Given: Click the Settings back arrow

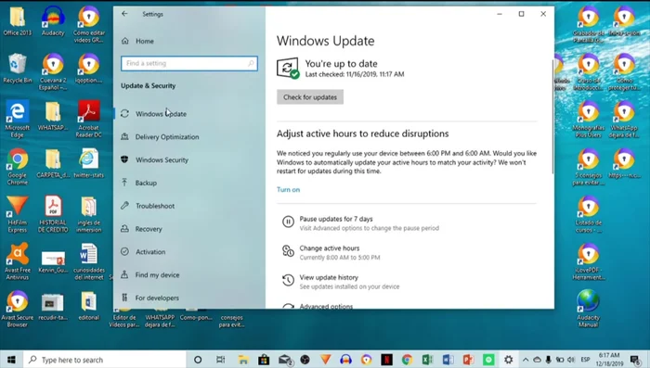Looking at the screenshot, I should pos(124,14).
